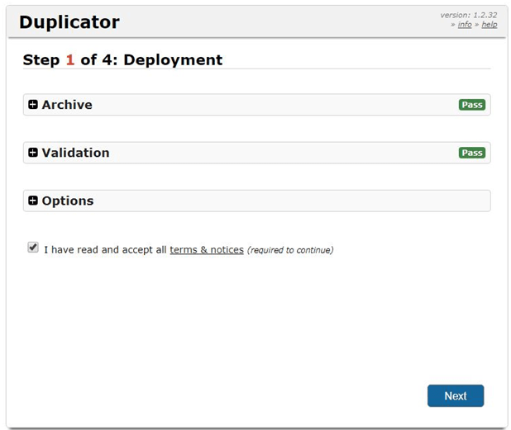Click the plus icon beside Validation
The height and width of the screenshot is (430, 511).
pyautogui.click(x=33, y=153)
